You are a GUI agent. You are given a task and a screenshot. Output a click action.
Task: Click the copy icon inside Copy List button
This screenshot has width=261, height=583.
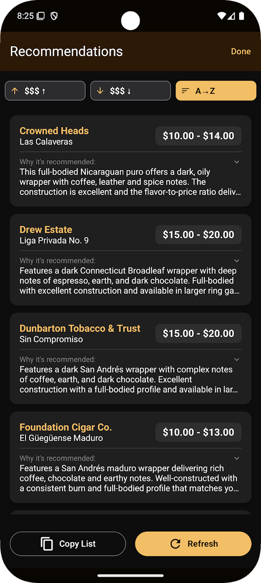[48, 544]
